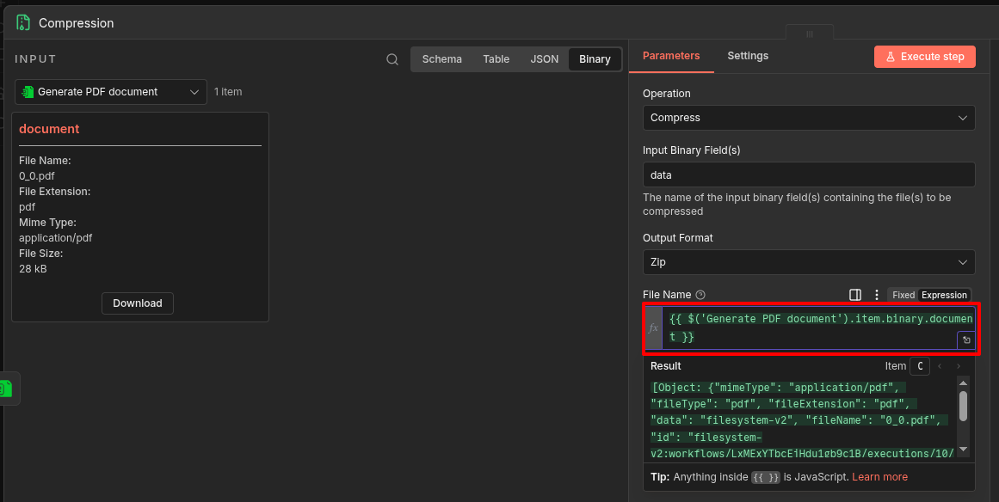Switch input view to Binary
999x502 pixels.
pos(595,59)
